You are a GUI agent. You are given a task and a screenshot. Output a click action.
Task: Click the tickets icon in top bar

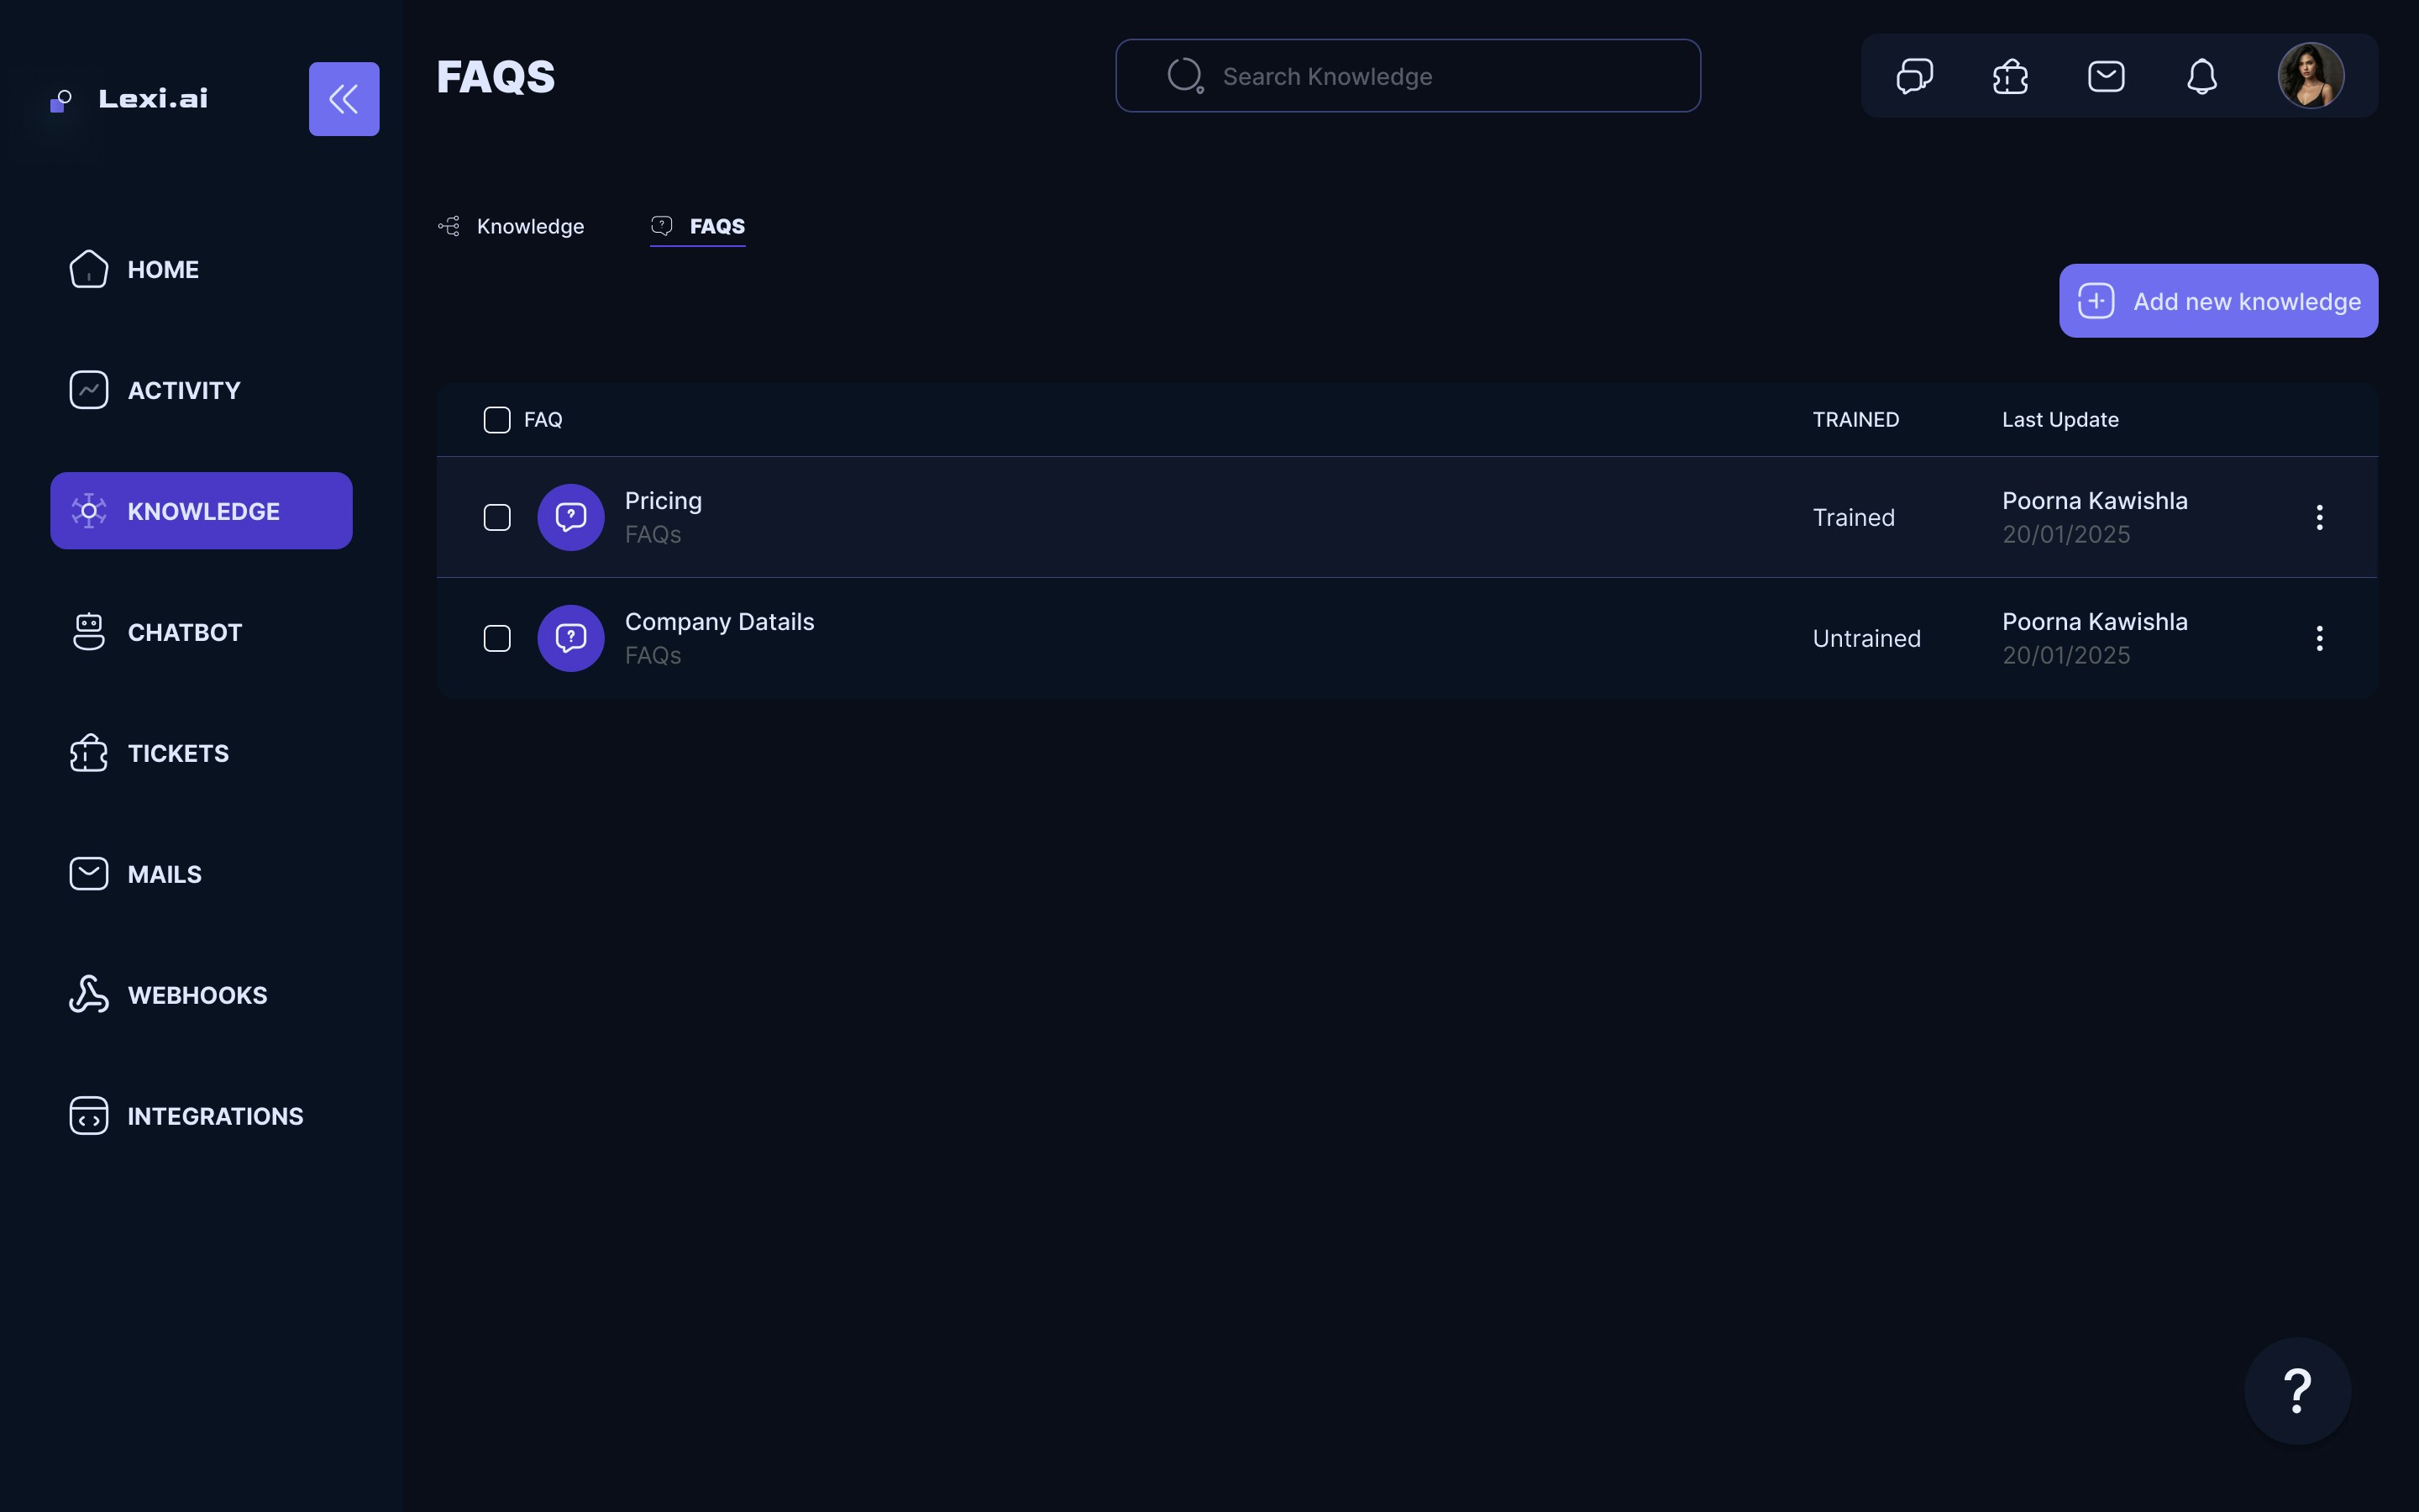click(x=2010, y=76)
